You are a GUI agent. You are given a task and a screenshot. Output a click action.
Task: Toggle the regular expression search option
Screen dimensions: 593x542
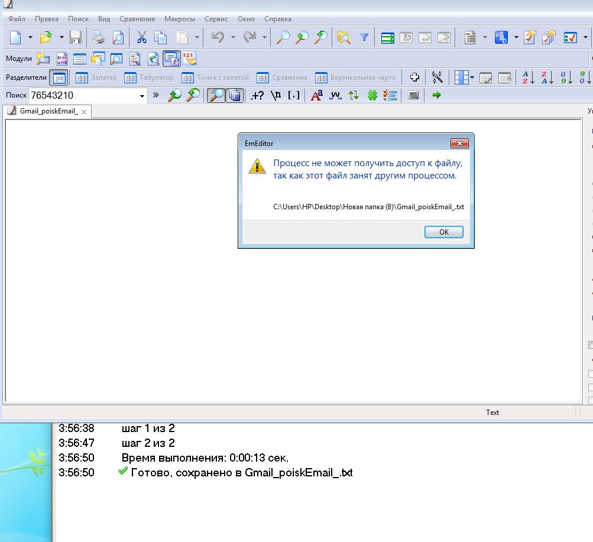(257, 95)
